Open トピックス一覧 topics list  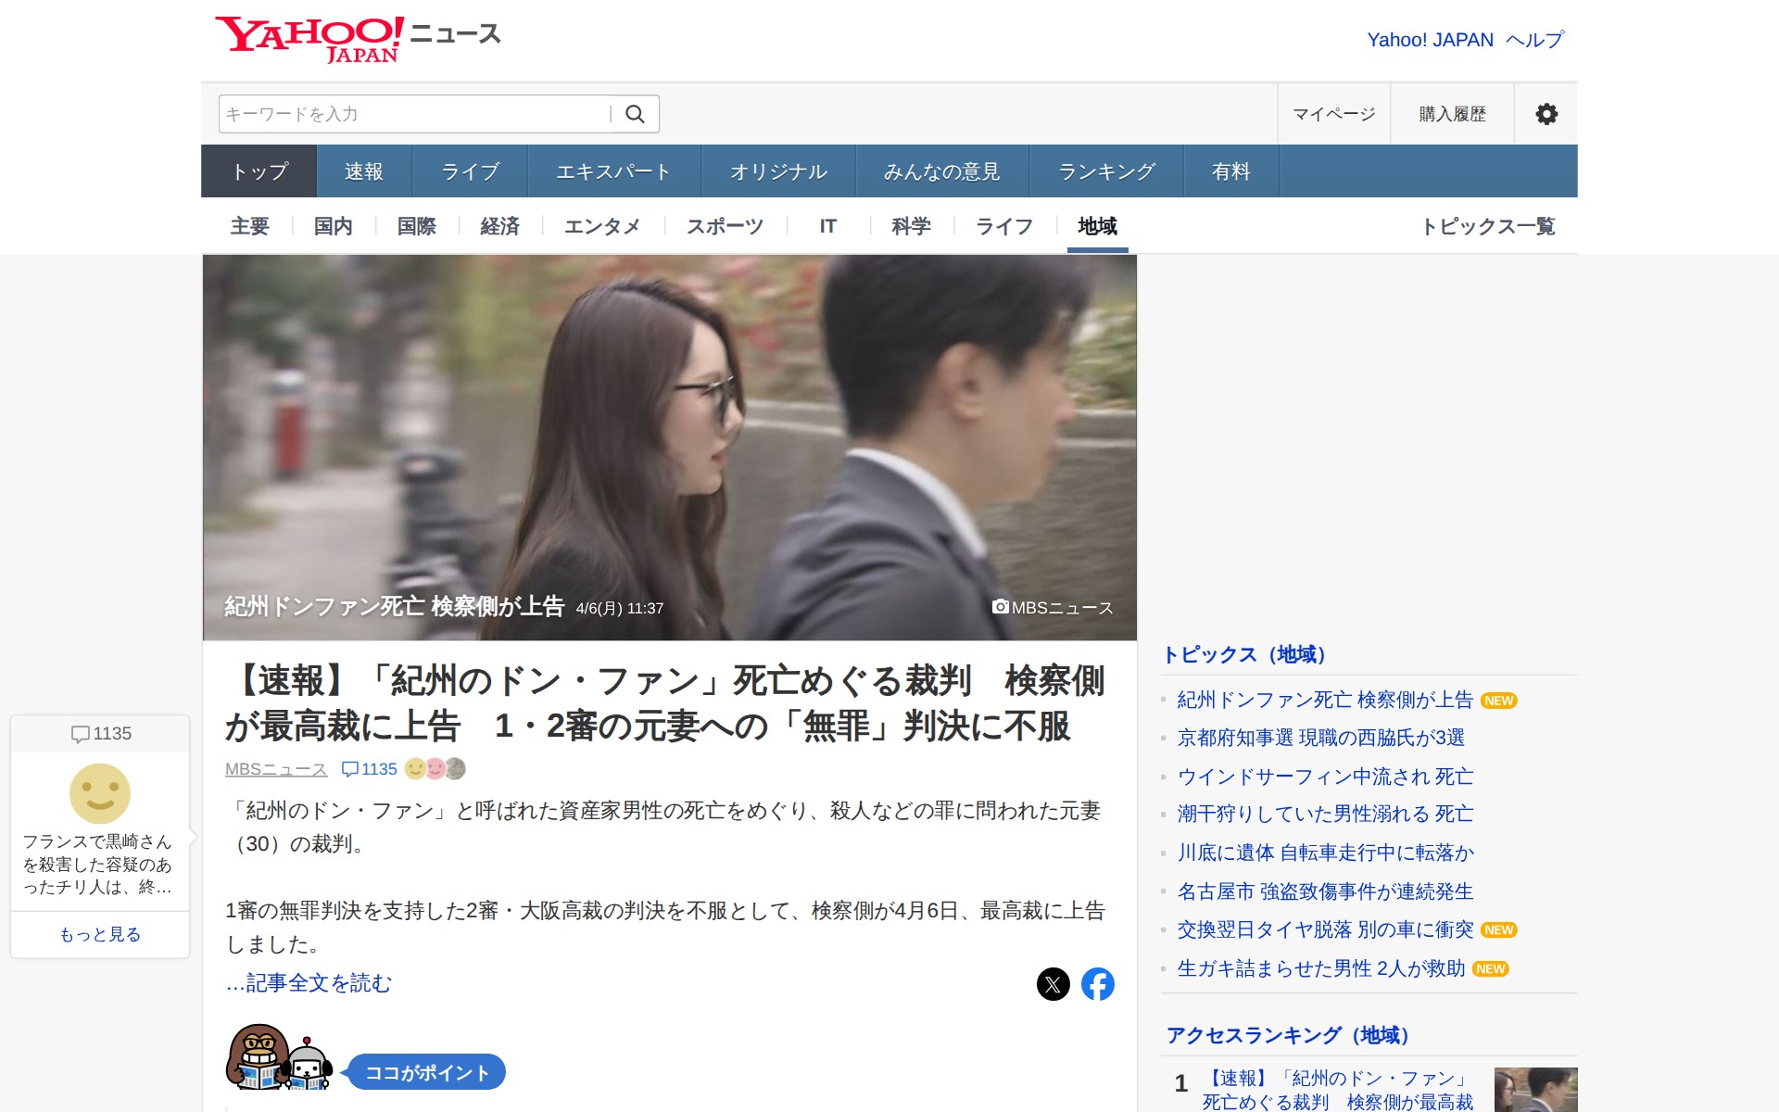coord(1488,226)
